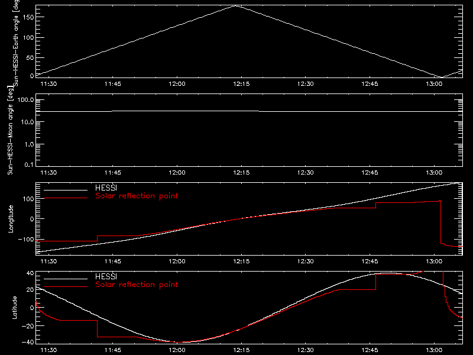Click the 50 tick label on Earth angle axis
The image size is (473, 355).
pyautogui.click(x=30, y=57)
